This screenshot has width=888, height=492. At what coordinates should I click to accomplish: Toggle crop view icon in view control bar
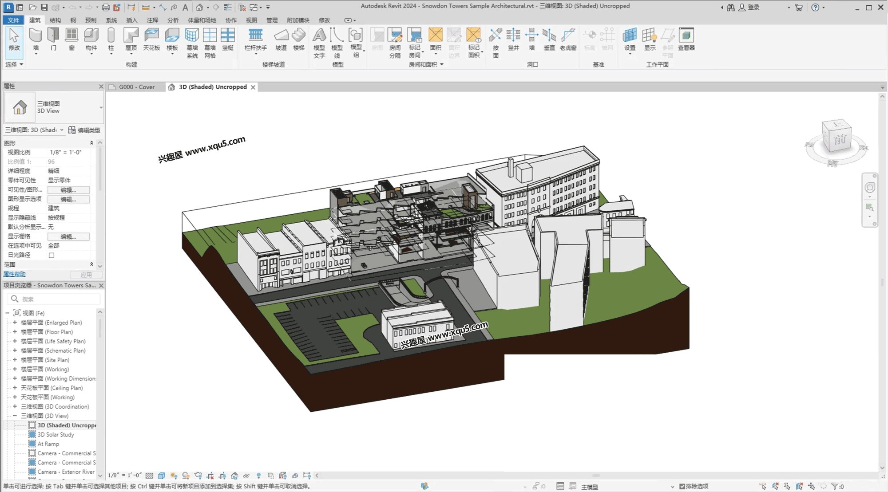coord(210,476)
